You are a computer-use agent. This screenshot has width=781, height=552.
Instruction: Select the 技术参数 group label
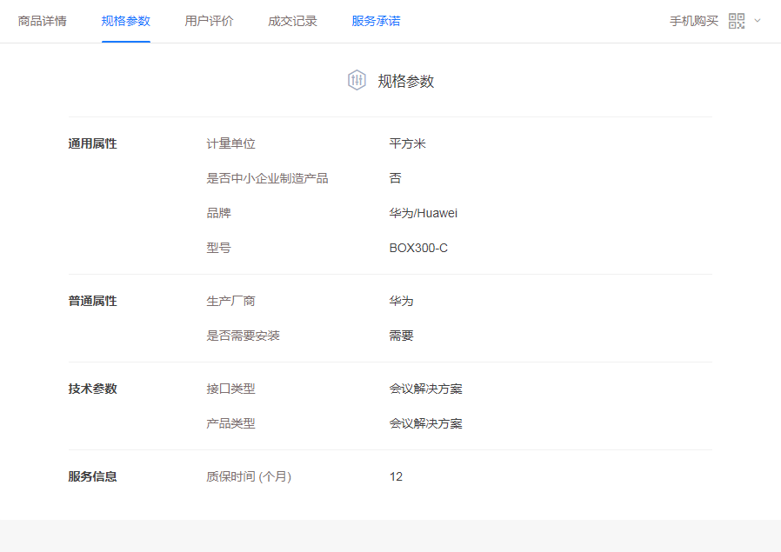[93, 389]
